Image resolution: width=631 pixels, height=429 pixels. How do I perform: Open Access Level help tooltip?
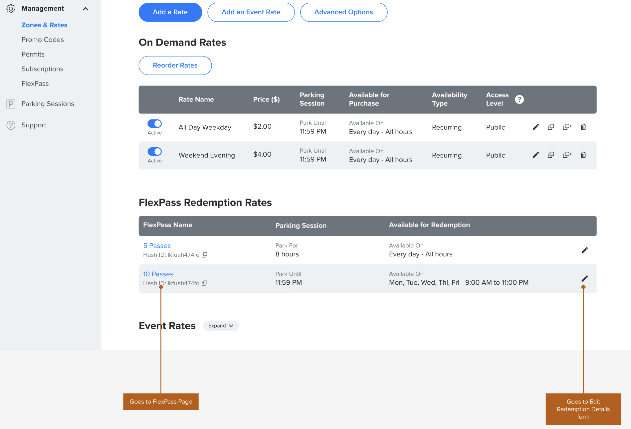[x=519, y=99]
